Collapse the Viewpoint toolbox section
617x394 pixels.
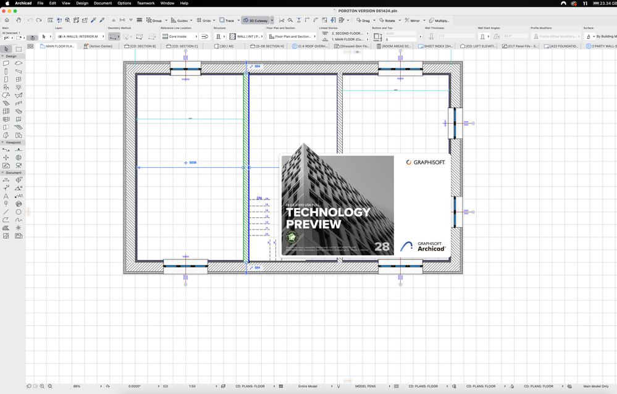click(x=2, y=142)
